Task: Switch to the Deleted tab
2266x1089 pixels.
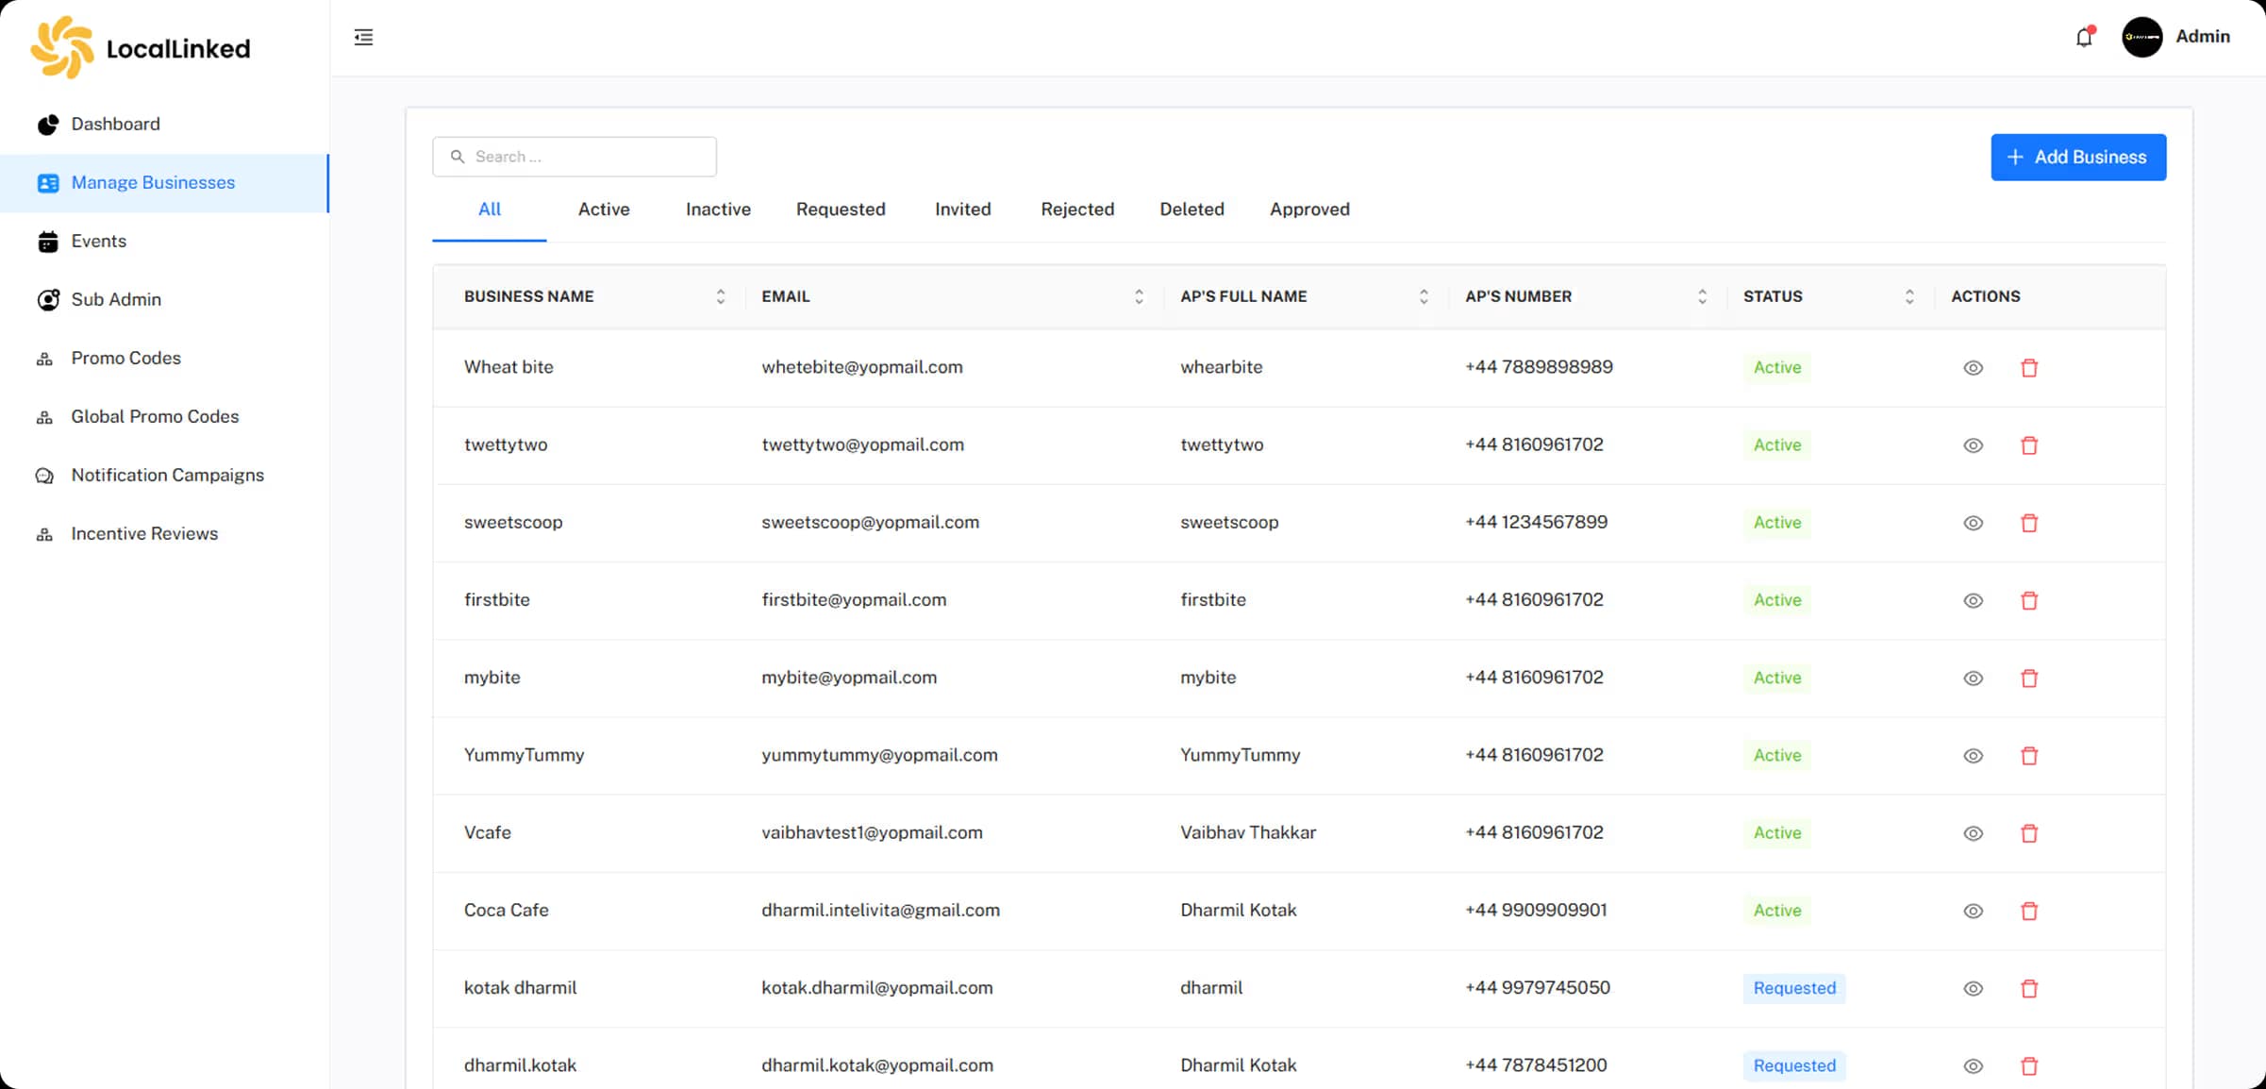Action: tap(1191, 209)
